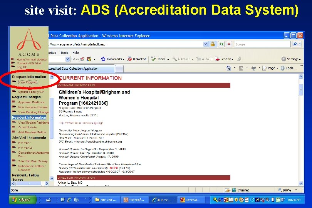Expand the Bookmarks dropdown arrow
The height and width of the screenshot is (208, 312).
coord(124,59)
